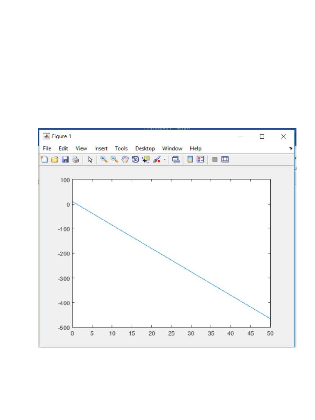Open the Help menu
Screen dimensions: 315x420
coord(196,148)
